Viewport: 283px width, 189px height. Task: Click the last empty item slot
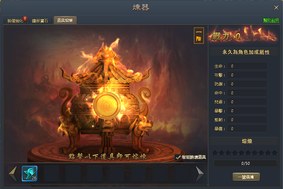coord(182,173)
